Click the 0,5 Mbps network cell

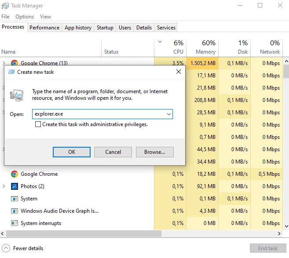click(267, 174)
